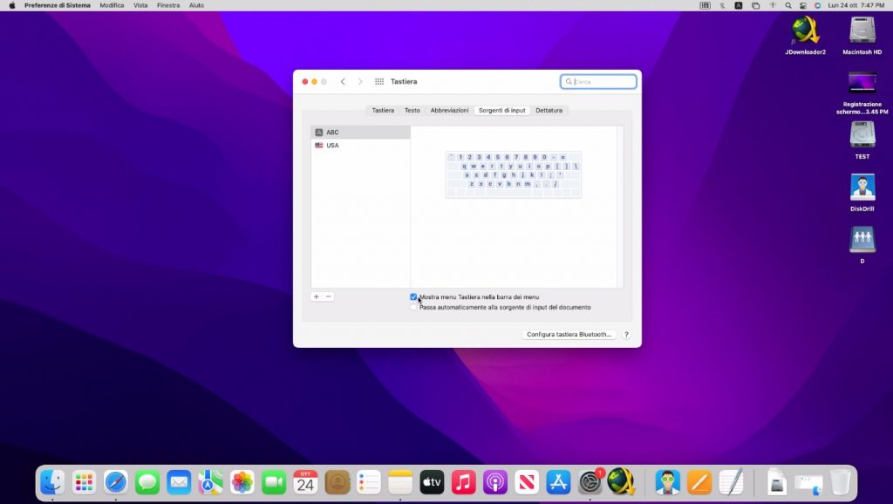Screen dimensions: 893x504
Task: Open input source menu in menu bar
Action: 739,5
